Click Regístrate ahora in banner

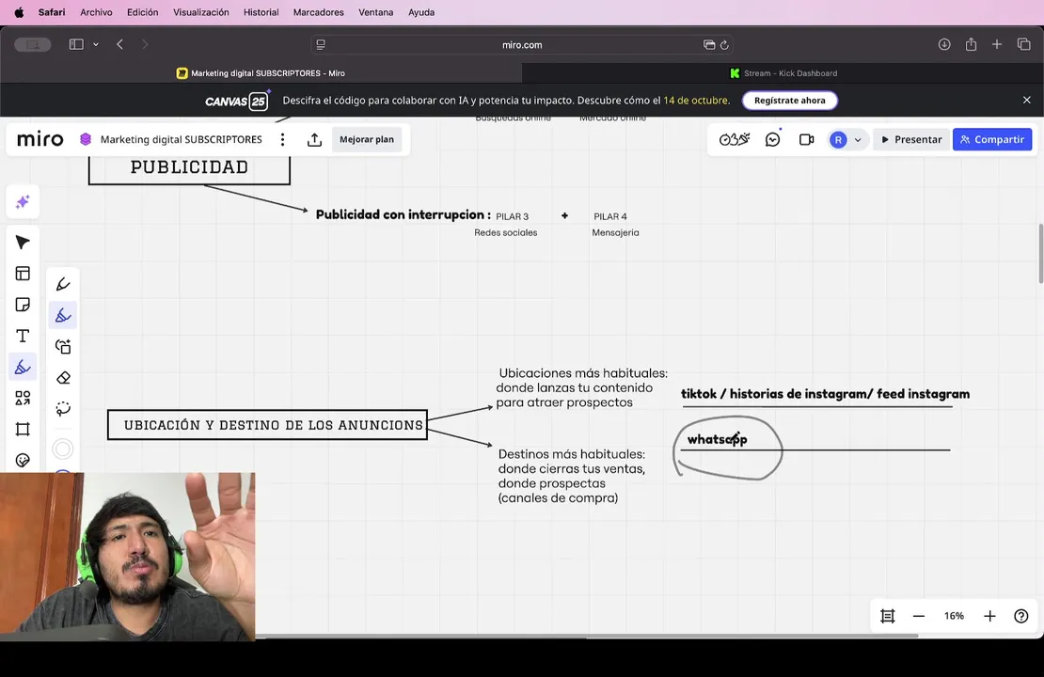point(790,101)
